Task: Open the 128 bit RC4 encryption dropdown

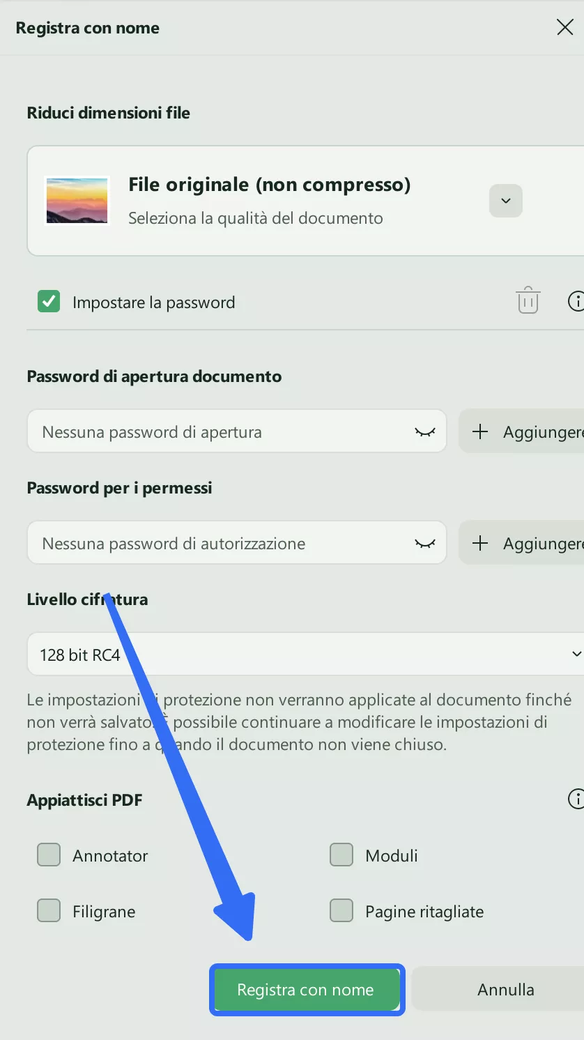Action: coord(576,654)
